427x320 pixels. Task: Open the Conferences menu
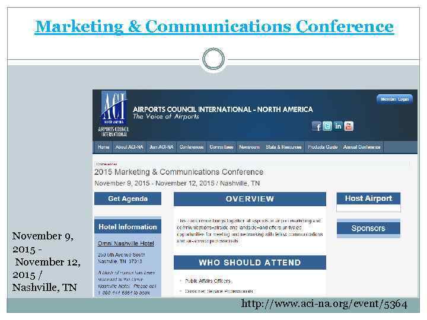coord(192,147)
